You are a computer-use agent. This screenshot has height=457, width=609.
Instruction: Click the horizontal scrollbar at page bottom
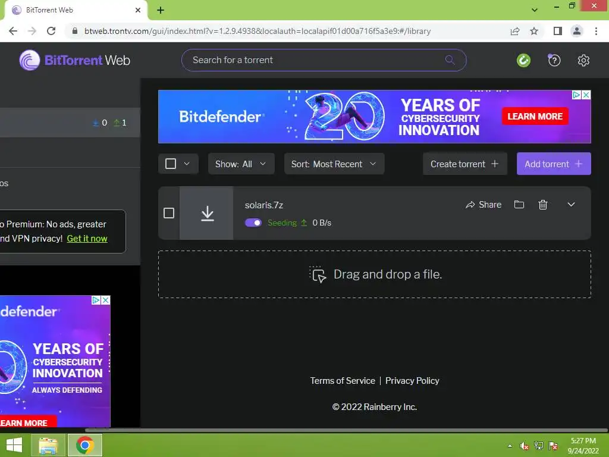tap(346, 430)
